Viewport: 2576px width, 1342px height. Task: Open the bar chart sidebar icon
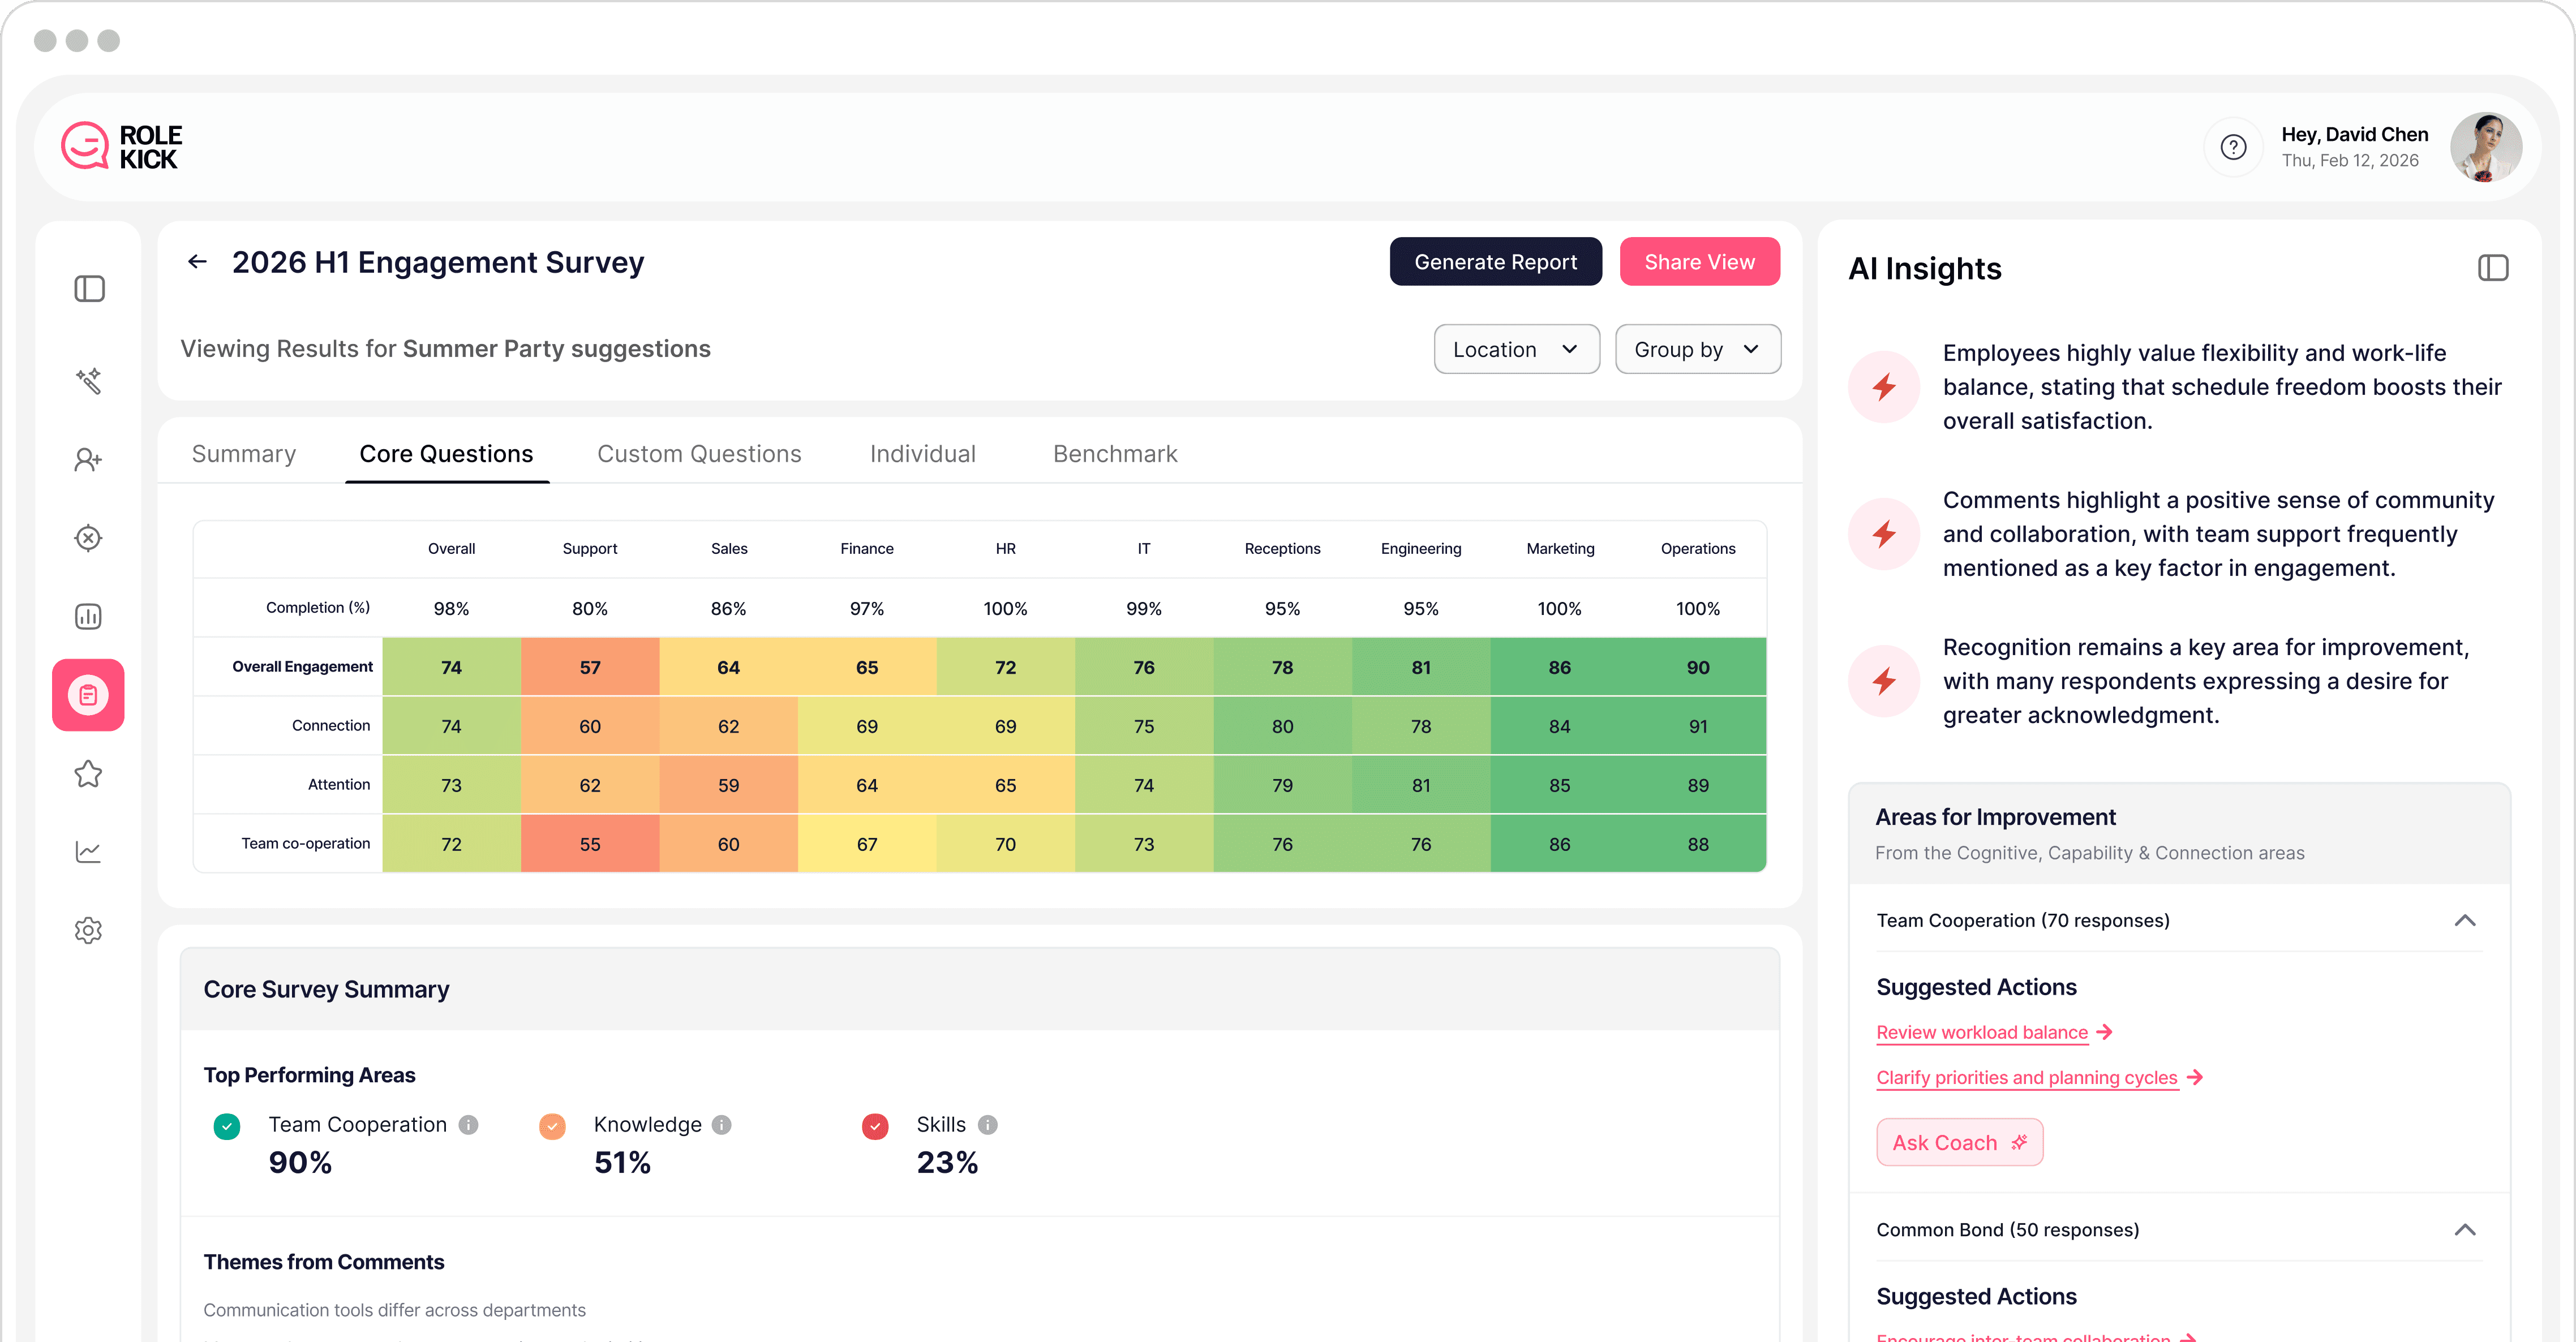[x=88, y=616]
